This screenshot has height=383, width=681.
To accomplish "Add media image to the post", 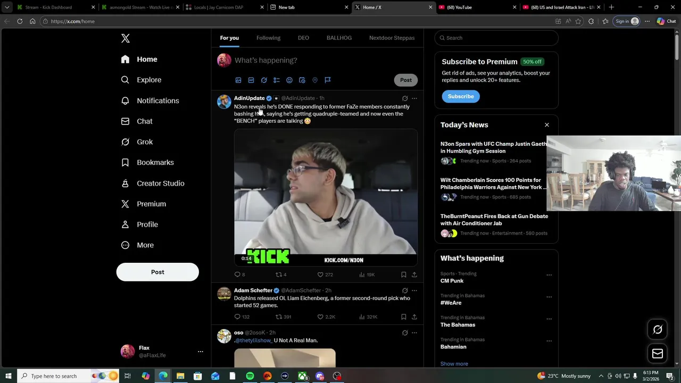I will coord(238,80).
